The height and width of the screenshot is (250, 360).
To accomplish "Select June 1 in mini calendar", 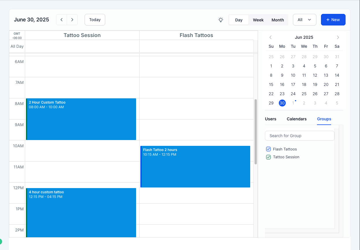I will (271, 66).
